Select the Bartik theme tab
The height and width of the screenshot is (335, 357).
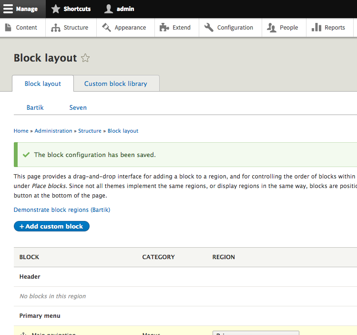coord(35,107)
